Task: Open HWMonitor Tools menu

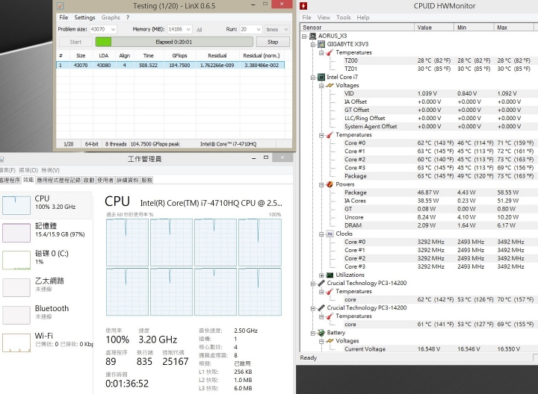Action: [x=344, y=17]
